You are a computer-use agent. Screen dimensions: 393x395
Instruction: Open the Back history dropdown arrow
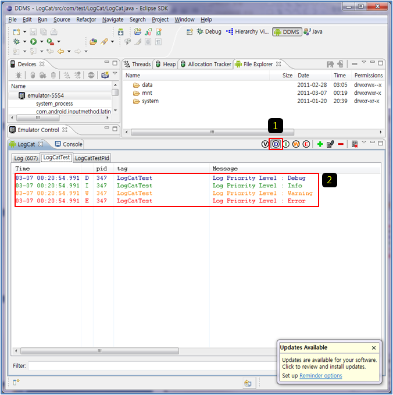click(69, 51)
